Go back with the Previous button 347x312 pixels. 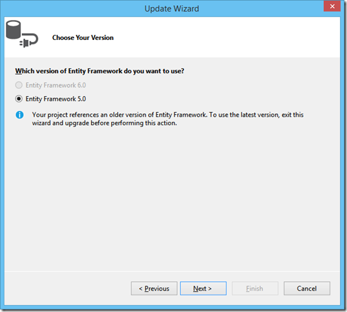(154, 288)
